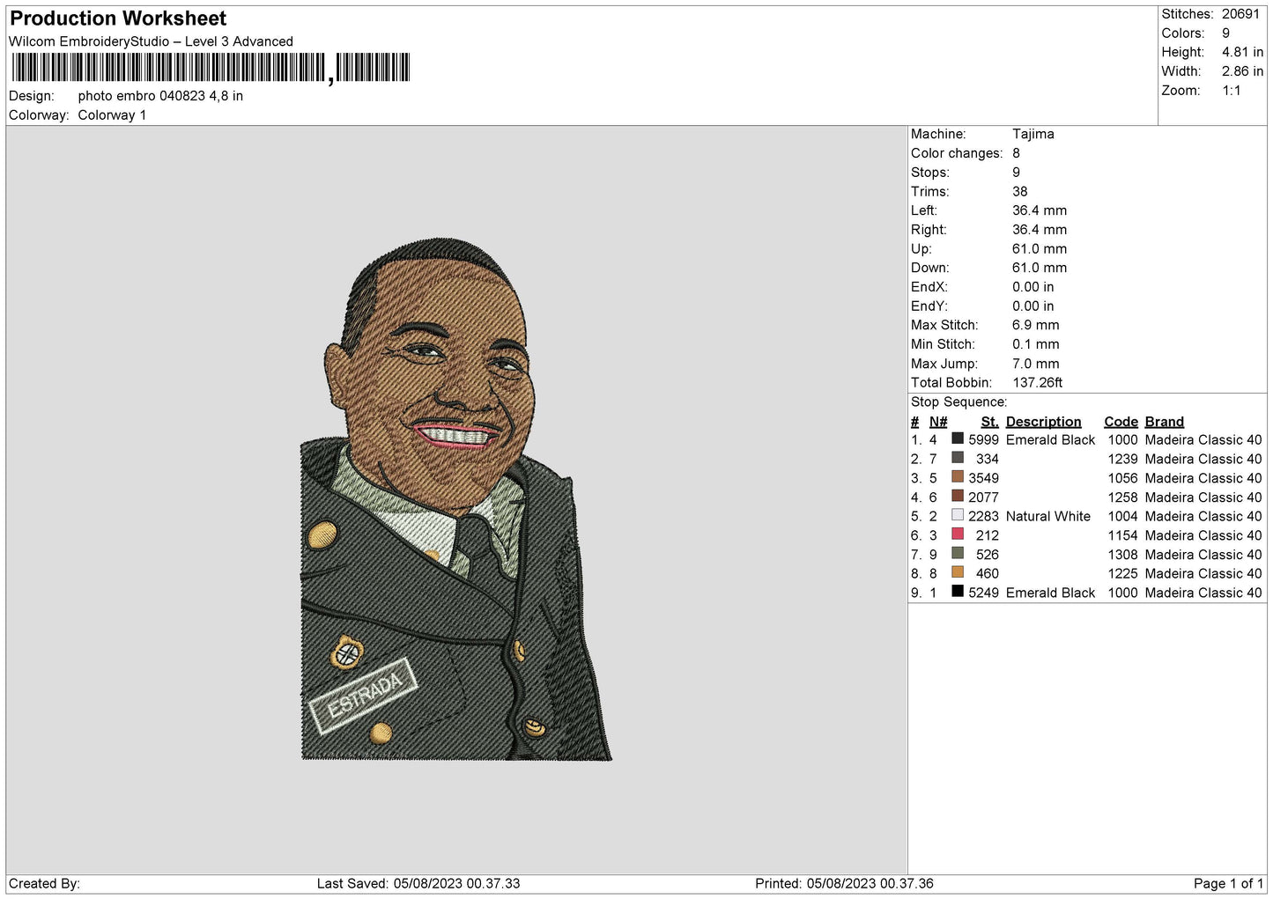The image size is (1273, 899).
Task: Click the Max Jump value '7.0 mm'
Action: pos(1035,364)
